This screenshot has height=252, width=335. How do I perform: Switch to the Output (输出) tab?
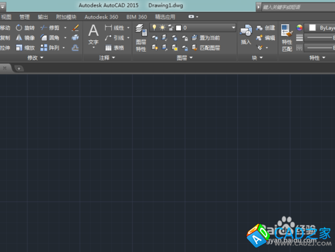pos(43,17)
